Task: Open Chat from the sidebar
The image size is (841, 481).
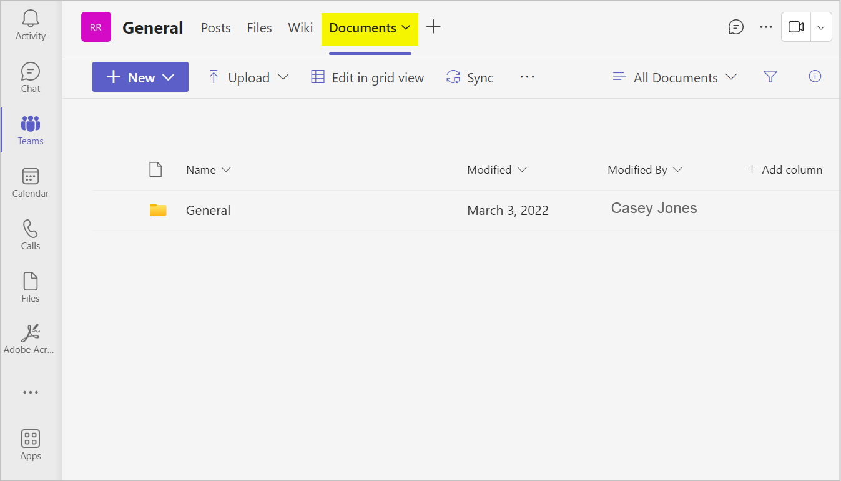Action: coord(30,77)
